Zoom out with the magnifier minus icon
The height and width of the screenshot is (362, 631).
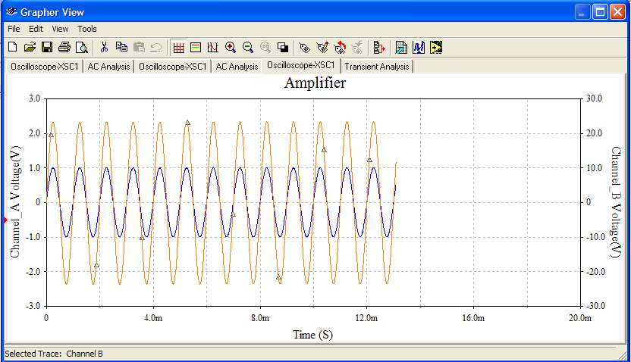[x=248, y=48]
